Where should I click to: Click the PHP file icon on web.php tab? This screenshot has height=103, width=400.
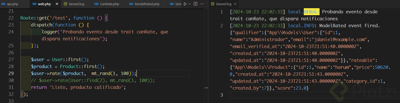(x=34, y=4)
